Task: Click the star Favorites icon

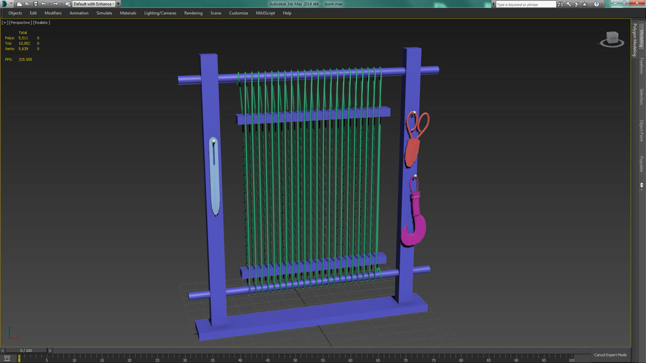Action: pyautogui.click(x=585, y=4)
